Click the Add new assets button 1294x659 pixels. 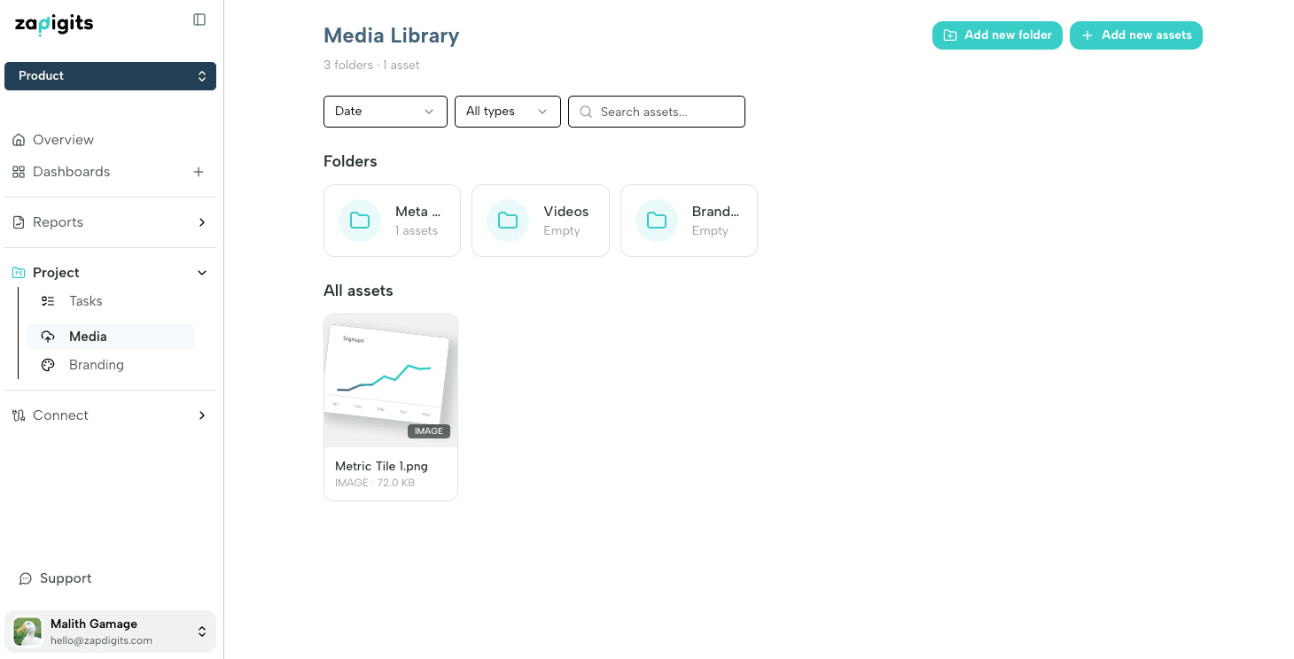point(1136,35)
